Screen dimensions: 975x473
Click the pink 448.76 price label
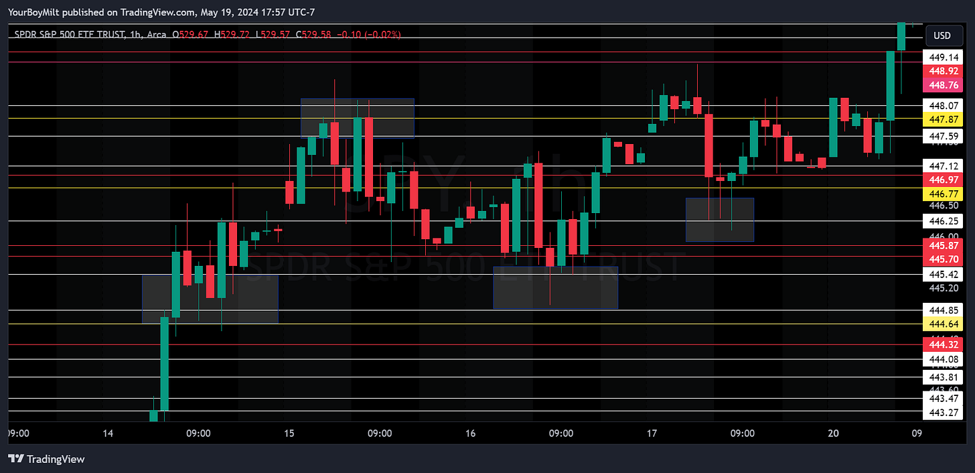click(942, 85)
